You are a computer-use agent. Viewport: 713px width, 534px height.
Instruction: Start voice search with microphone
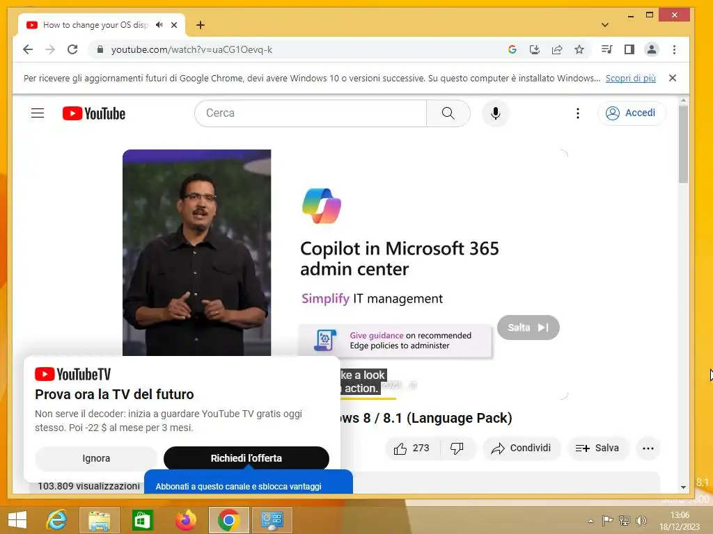[496, 113]
